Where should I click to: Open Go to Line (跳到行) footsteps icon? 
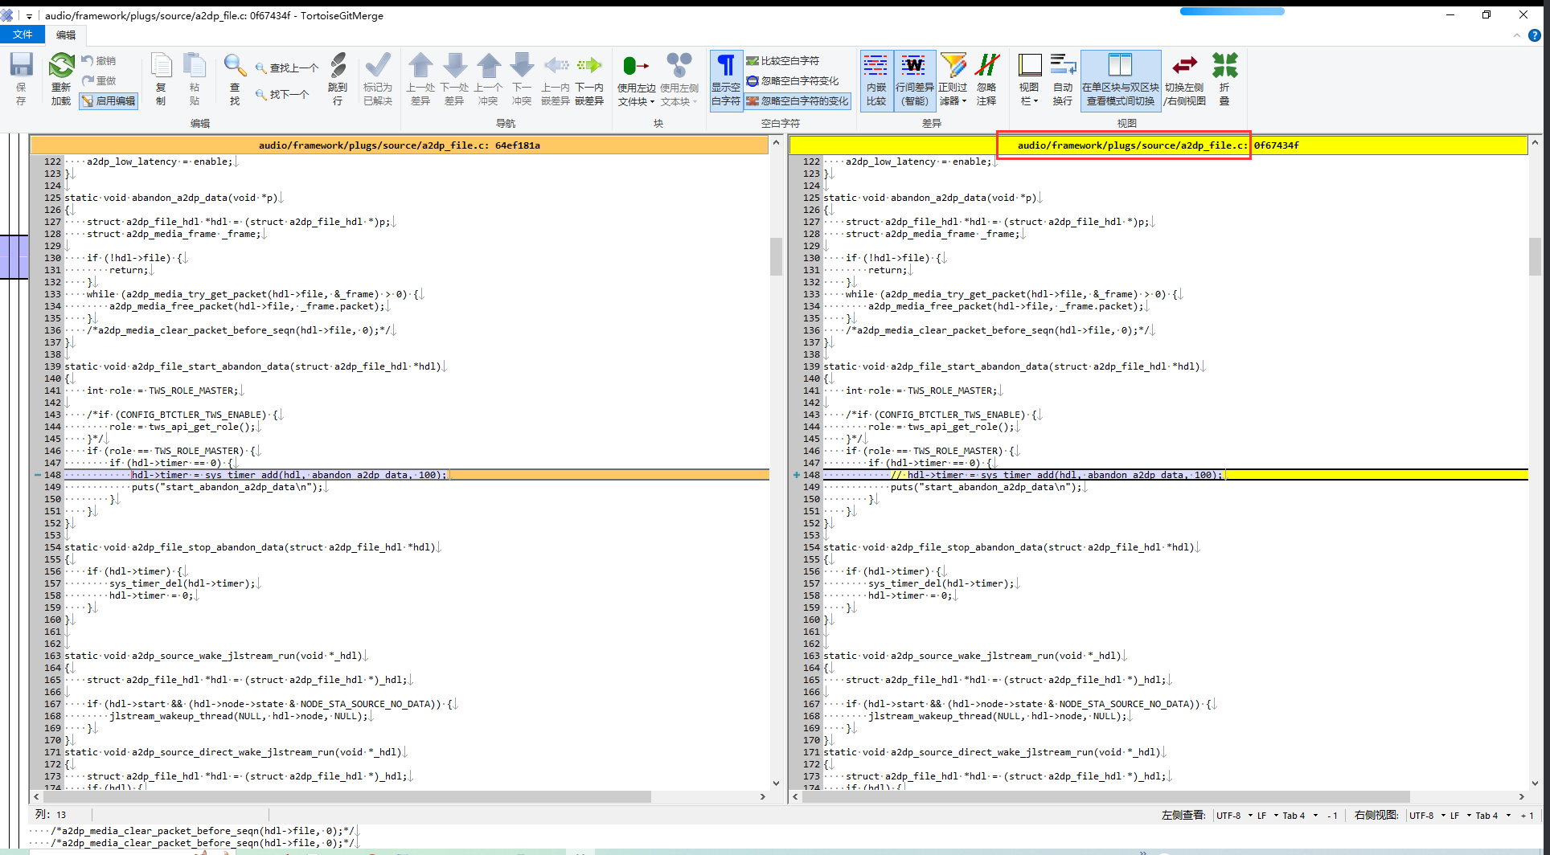click(338, 79)
